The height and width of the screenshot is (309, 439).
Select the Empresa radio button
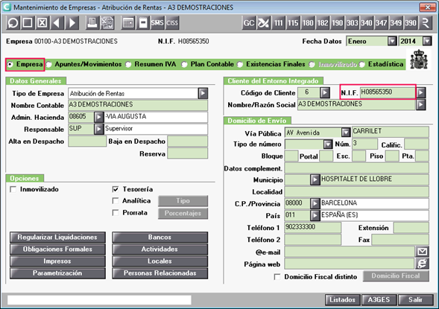pyautogui.click(x=10, y=65)
